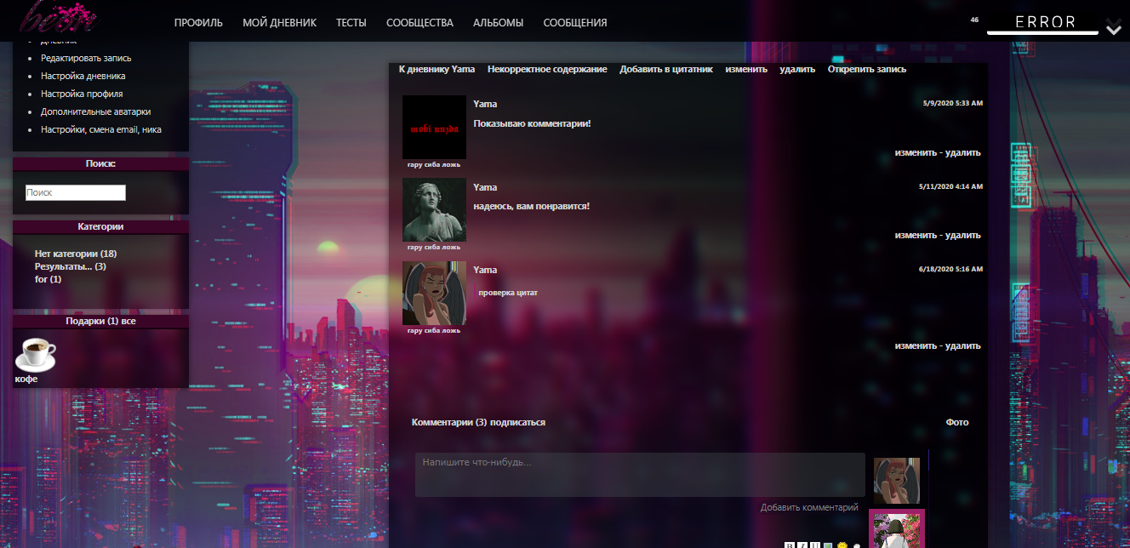Open the Сообщества menu item

(419, 23)
